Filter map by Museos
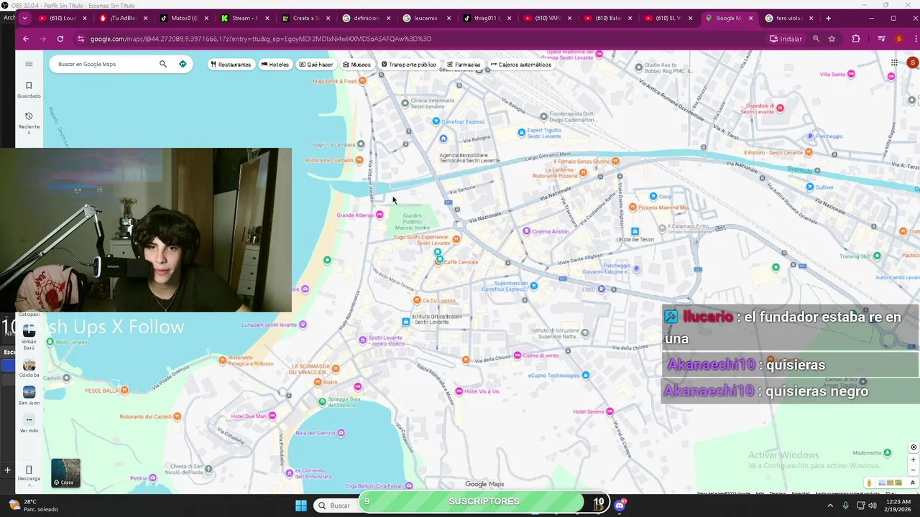The width and height of the screenshot is (920, 517). [357, 65]
